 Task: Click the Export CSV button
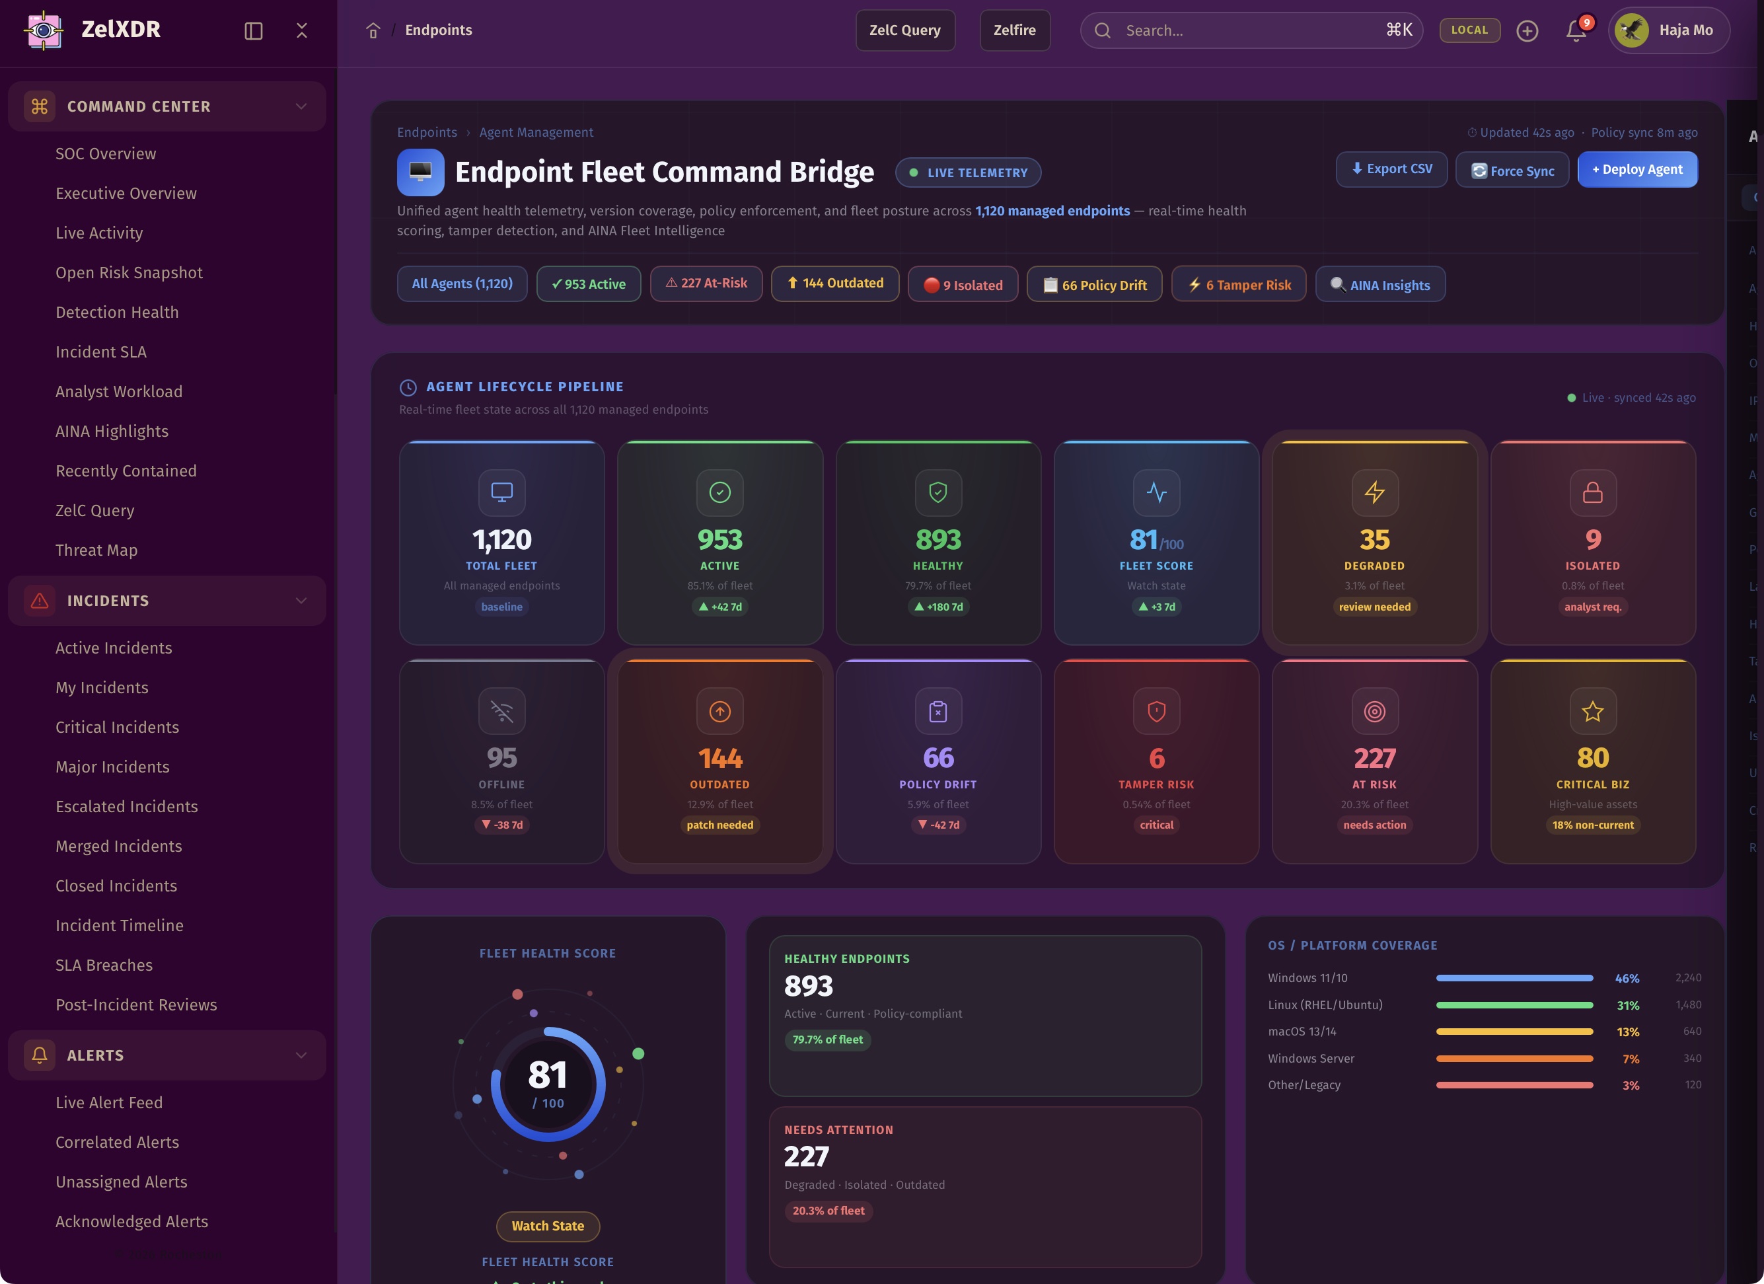1391,169
